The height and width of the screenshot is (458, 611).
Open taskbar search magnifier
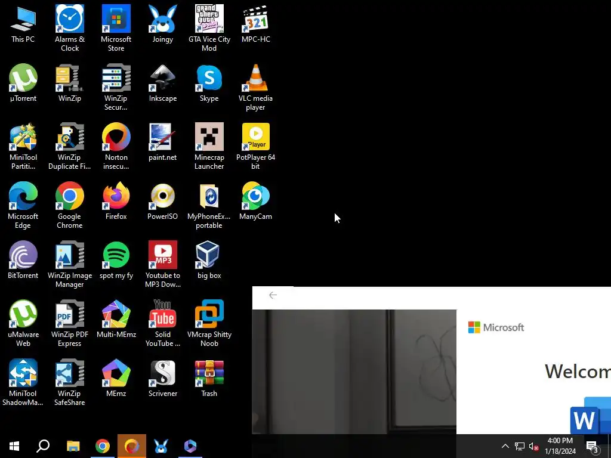coord(43,446)
